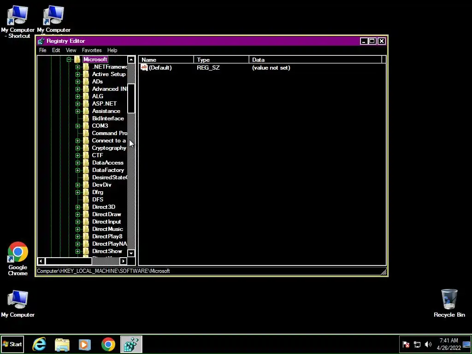Launch Internet Explorer from the taskbar
The width and height of the screenshot is (472, 354).
coord(39,344)
